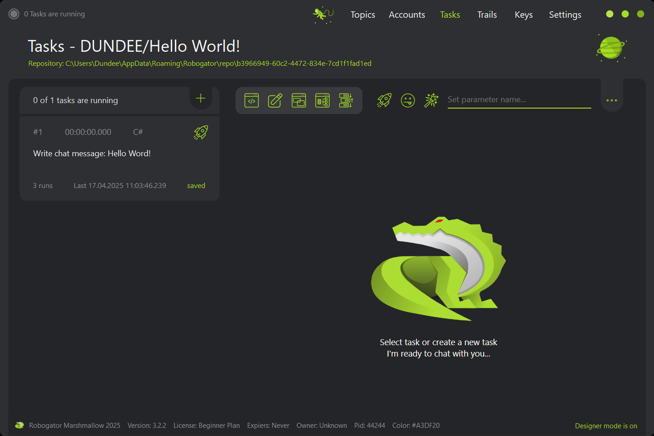This screenshot has width=654, height=436.
Task: Open the code editor view icon
Action: coord(252,100)
